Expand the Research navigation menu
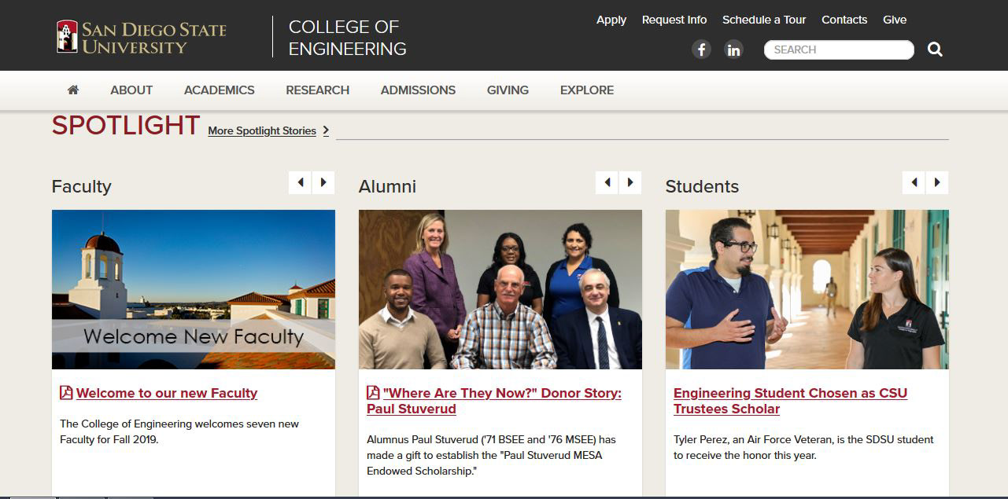1008x499 pixels. 317,90
